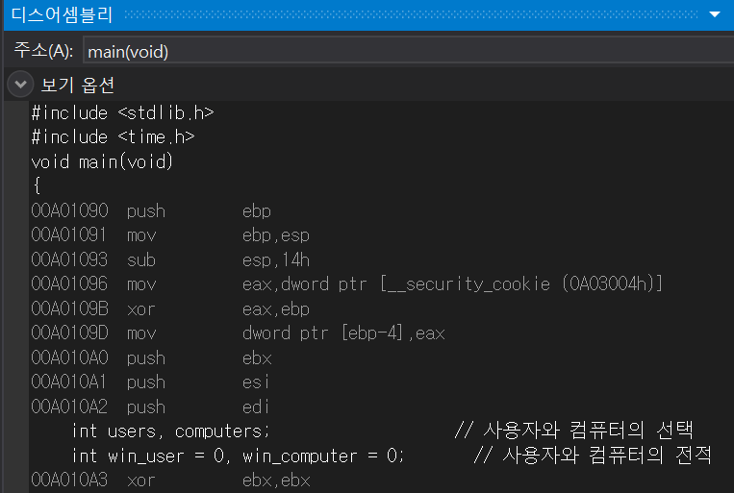This screenshot has height=493, width=734.
Task: Click address 00A01090 push ebp line
Action: click(151, 211)
